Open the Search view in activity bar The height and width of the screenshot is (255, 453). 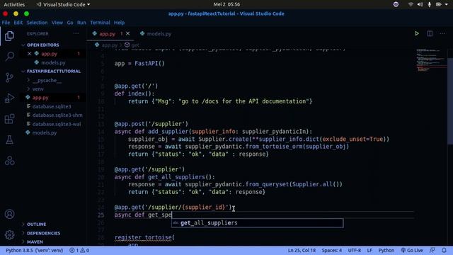pyautogui.click(x=9, y=57)
